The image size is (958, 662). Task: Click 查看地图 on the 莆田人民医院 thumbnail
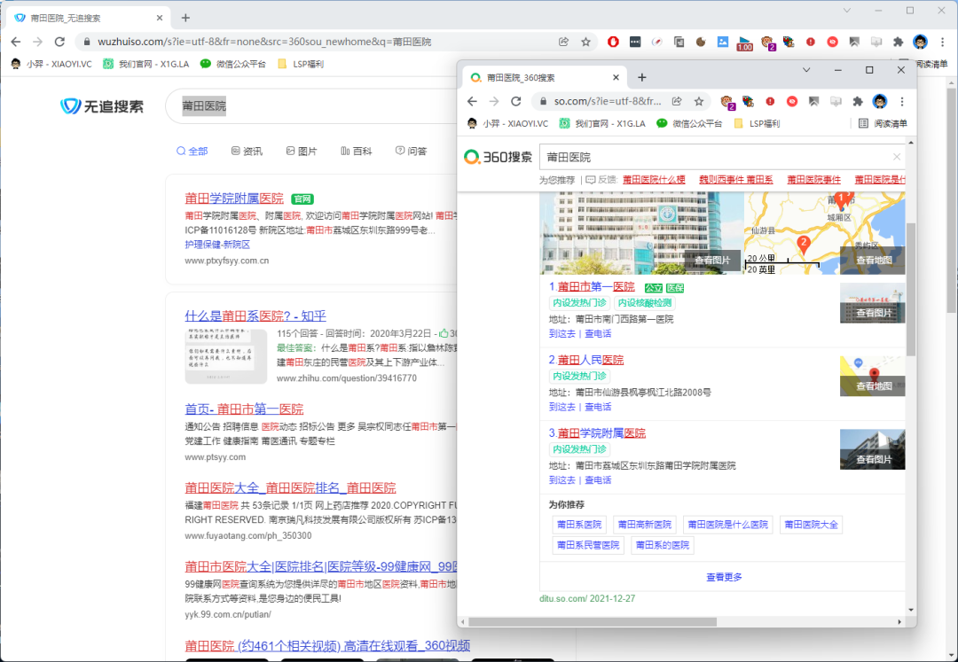click(x=873, y=386)
